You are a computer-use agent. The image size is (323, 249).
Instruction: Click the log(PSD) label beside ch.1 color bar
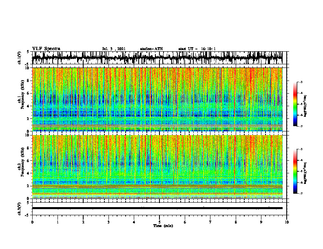tap(306, 106)
